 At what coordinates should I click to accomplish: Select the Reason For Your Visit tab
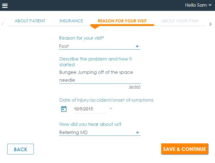pyautogui.click(x=122, y=21)
